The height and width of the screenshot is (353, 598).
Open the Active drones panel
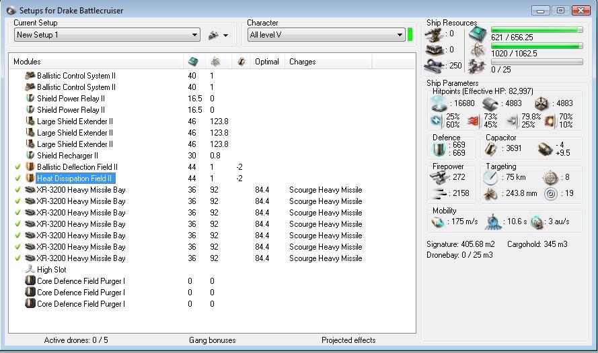(x=76, y=340)
